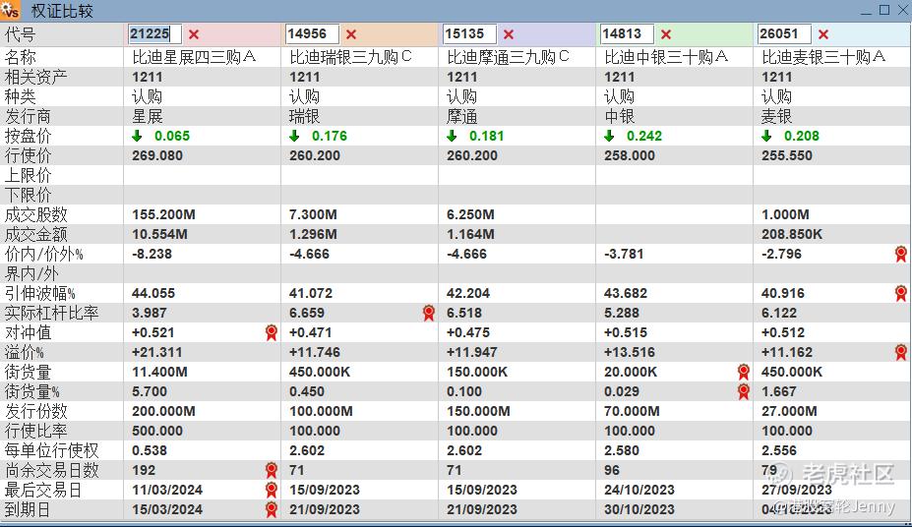Click issued units value 70.000M
Viewport: 912px width, 527px height.
coord(632,411)
